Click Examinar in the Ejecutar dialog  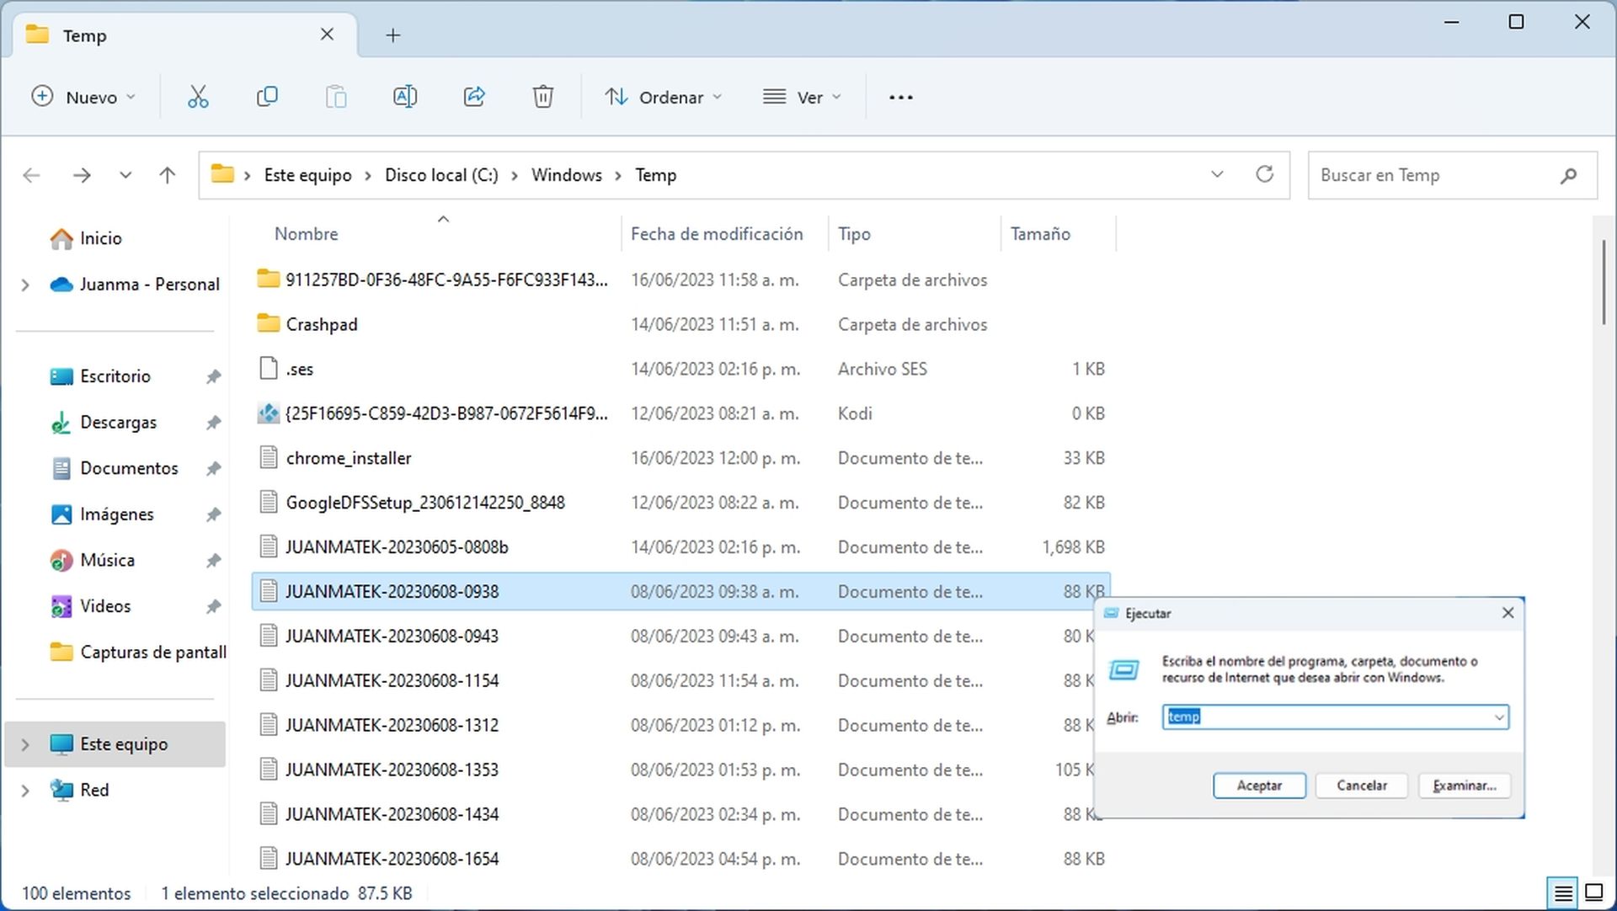click(1464, 786)
